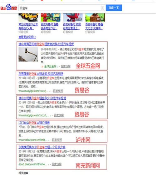Open video link 常见的高空作业车有哪些
The image size is (156, 175).
click(x=28, y=26)
